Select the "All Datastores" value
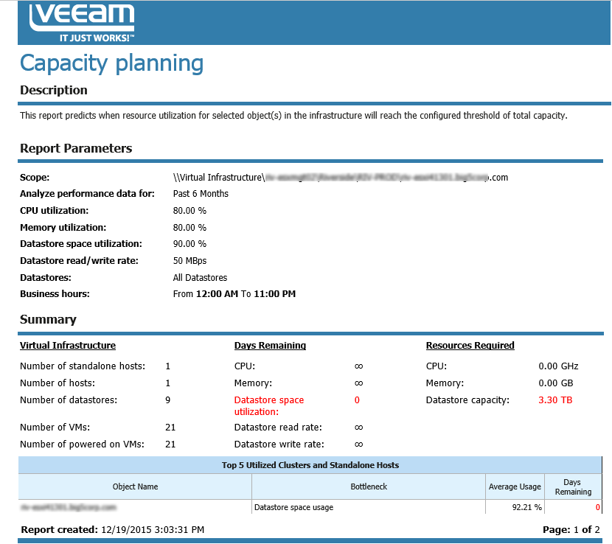Image resolution: width=612 pixels, height=544 pixels. pyautogui.click(x=200, y=278)
